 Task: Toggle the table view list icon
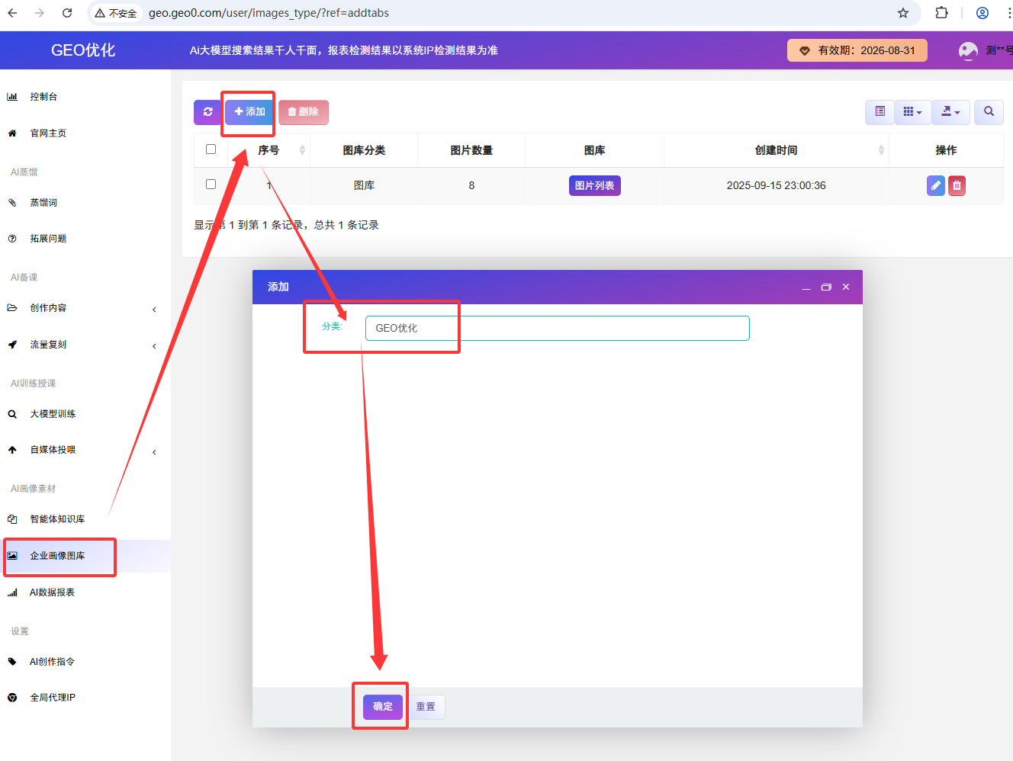point(880,112)
